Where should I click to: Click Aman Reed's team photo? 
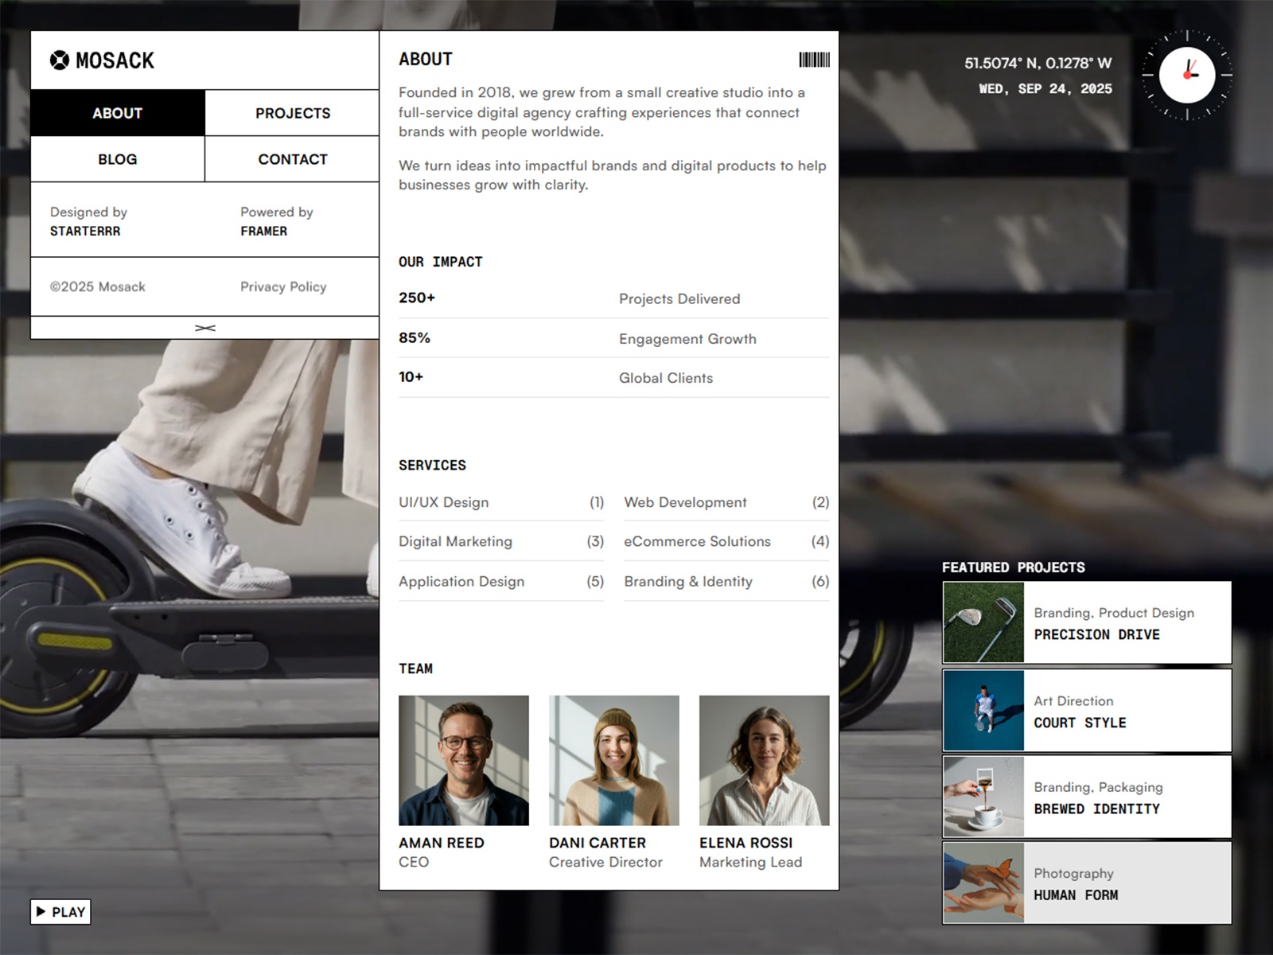pos(463,760)
